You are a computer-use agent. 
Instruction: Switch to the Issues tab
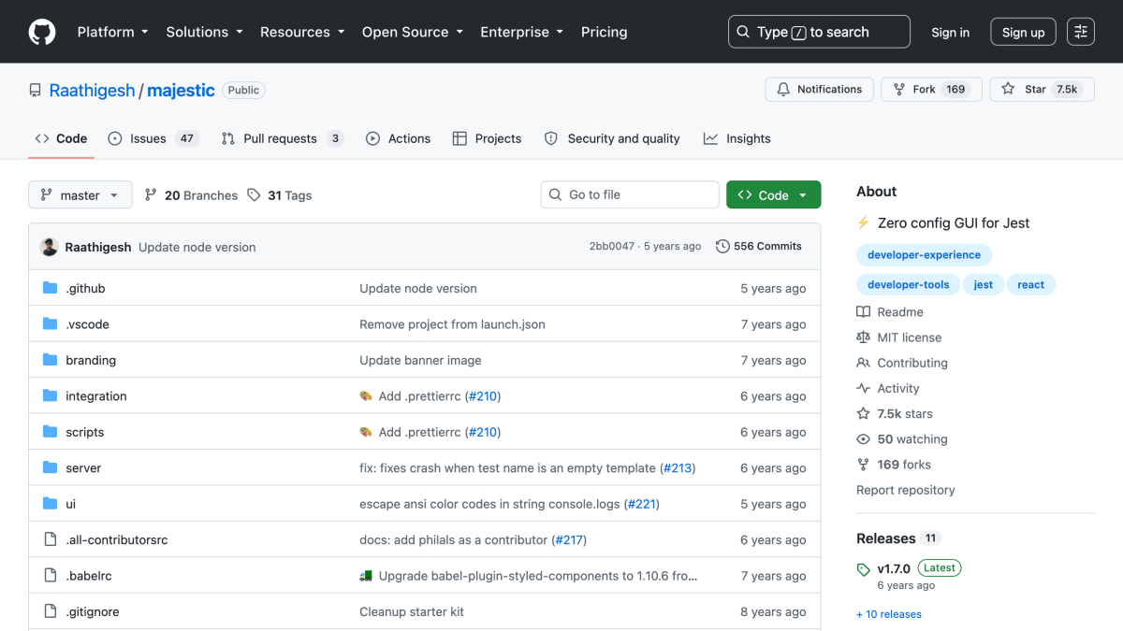[153, 138]
